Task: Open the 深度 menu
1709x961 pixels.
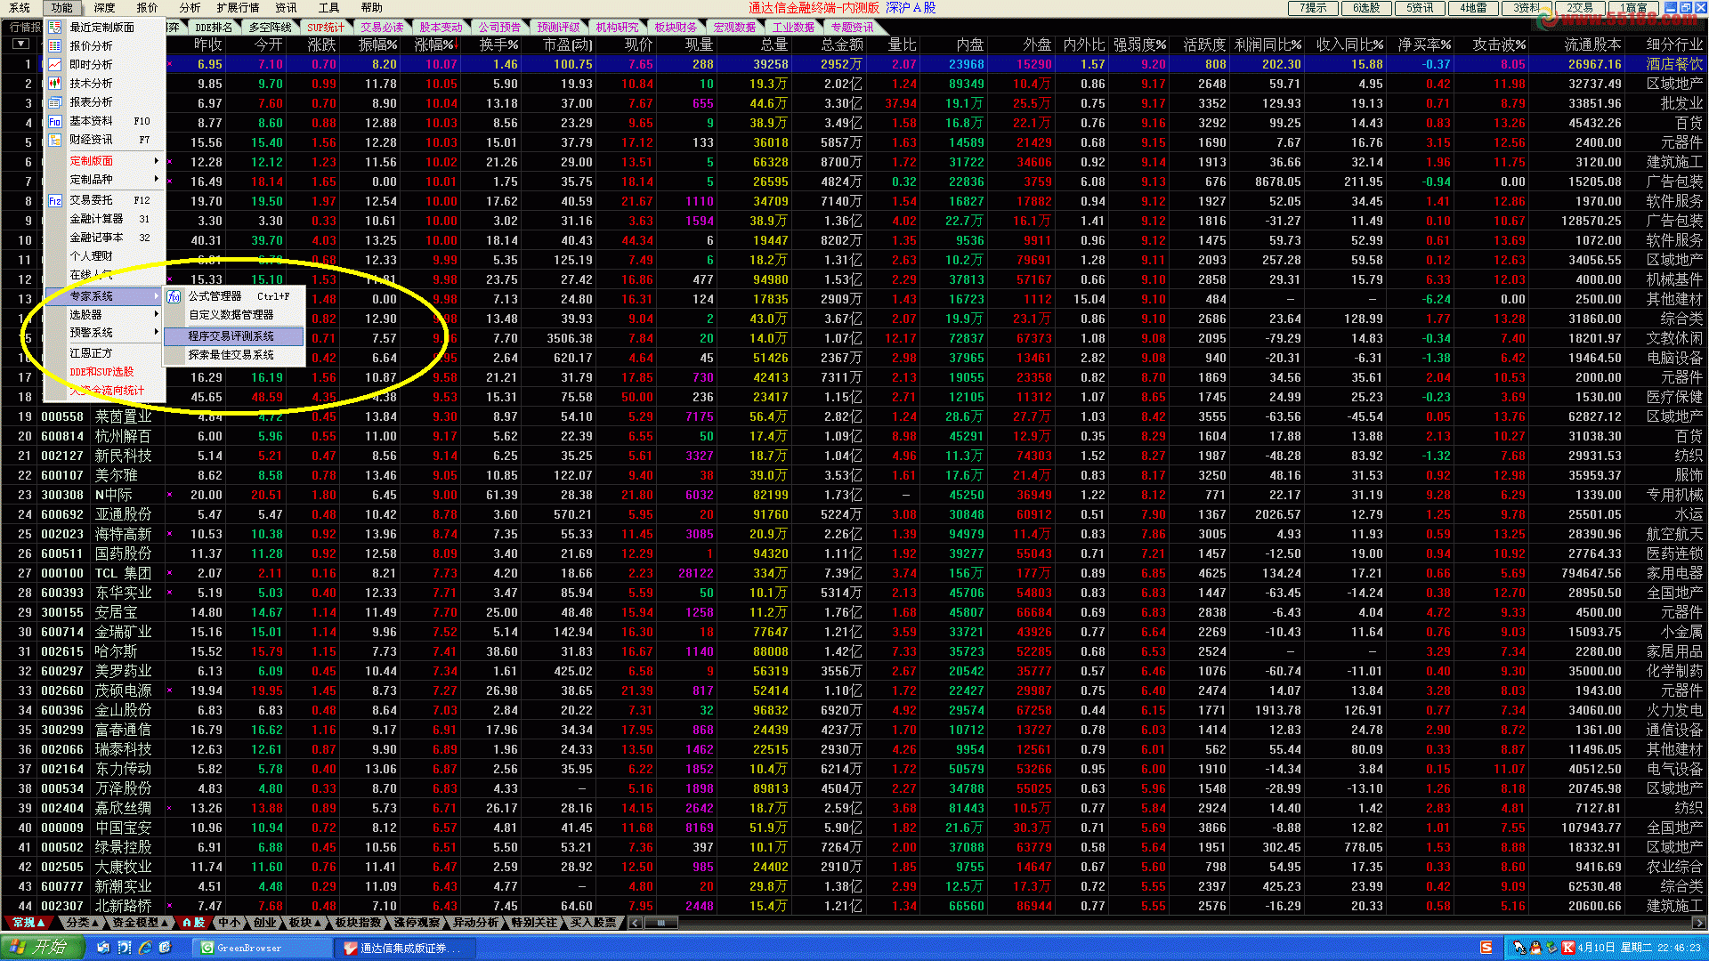Action: (x=104, y=7)
